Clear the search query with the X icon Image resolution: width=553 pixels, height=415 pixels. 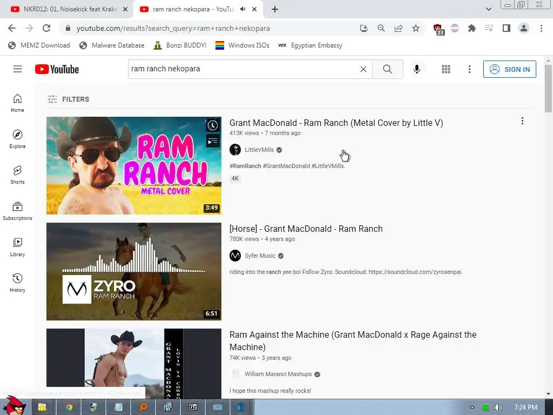(363, 69)
